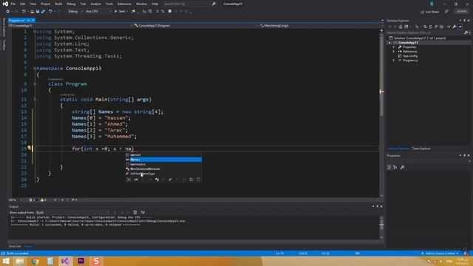Viewport: 473px width, 266px height.
Task: Toggle the last IntelliSense filter icon
Action: 198,180
